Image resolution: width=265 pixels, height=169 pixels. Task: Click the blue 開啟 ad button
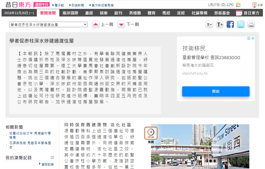216,91
